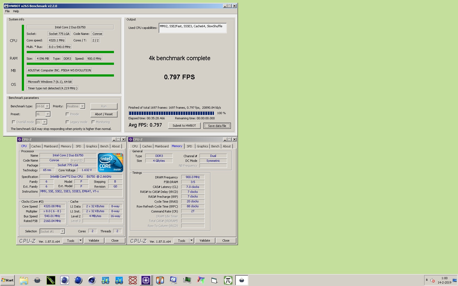Switch to SPD tab in right CPU-Z
This screenshot has height=286, width=458.
click(x=189, y=146)
